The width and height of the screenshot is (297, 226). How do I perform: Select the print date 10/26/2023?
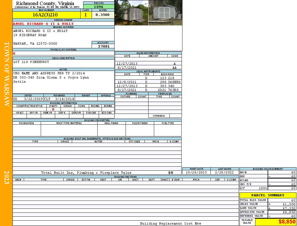(196, 172)
